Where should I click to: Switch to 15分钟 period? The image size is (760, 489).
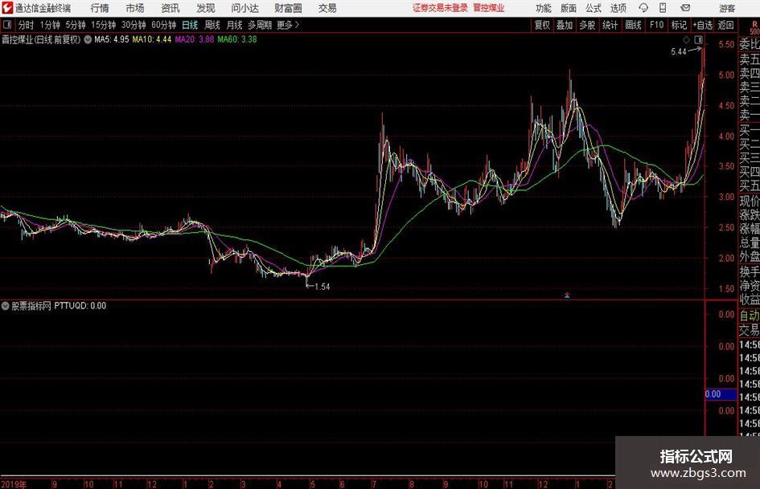pos(104,25)
